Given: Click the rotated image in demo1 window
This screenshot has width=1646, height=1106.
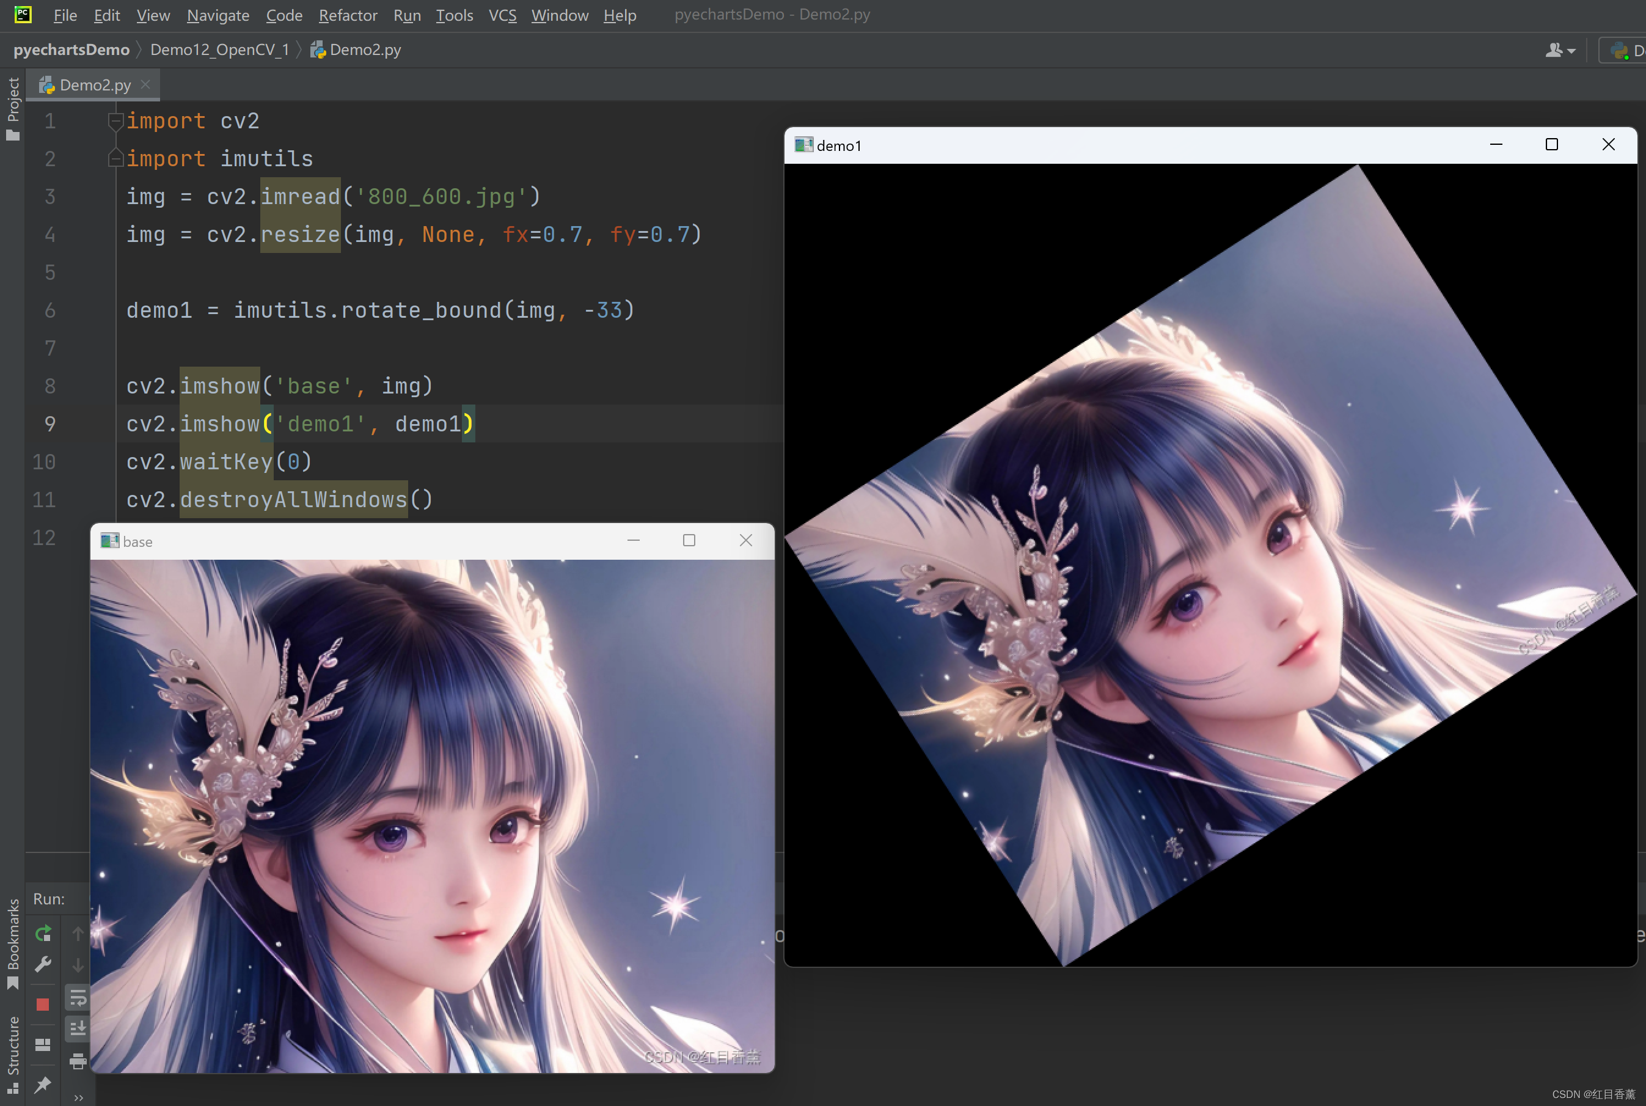Looking at the screenshot, I should tap(1211, 565).
